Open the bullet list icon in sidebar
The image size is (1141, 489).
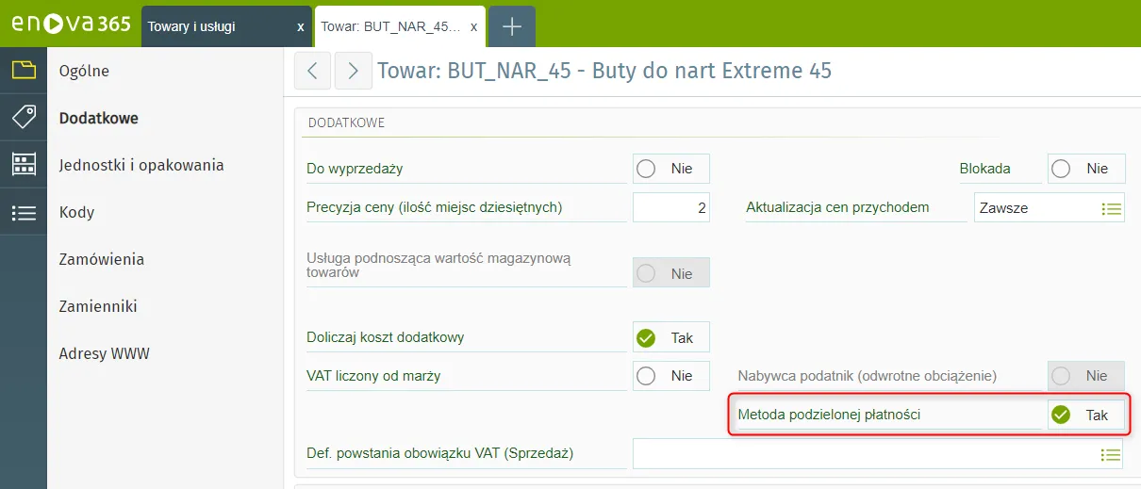click(x=24, y=213)
